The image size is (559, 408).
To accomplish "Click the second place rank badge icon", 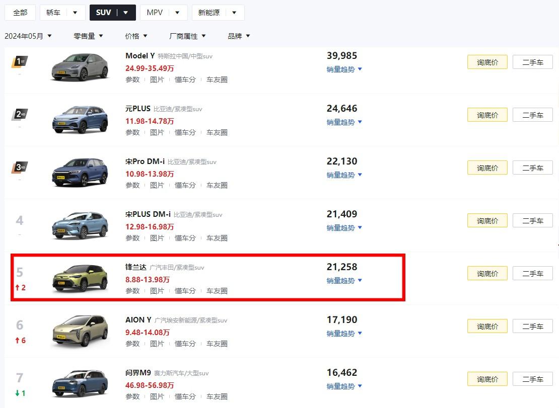I will (19, 115).
